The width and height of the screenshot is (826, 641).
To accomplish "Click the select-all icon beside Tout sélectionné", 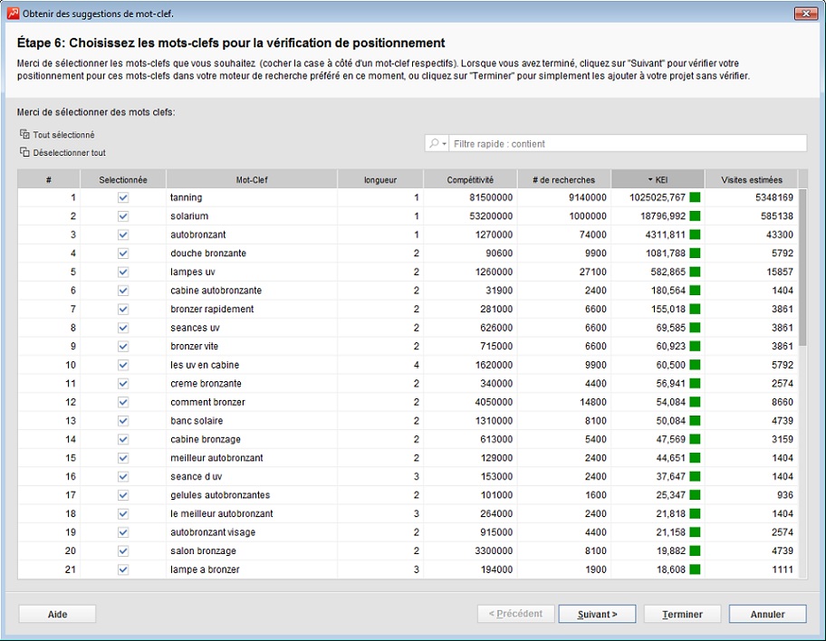I will [x=24, y=135].
